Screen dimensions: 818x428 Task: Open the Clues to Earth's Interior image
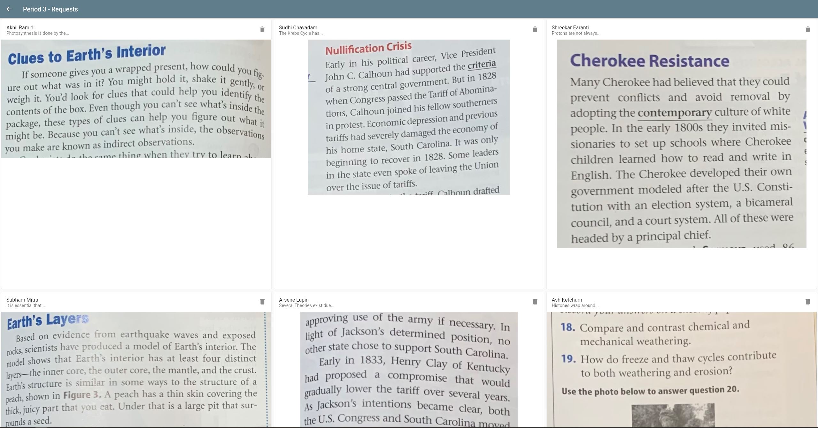coord(136,99)
